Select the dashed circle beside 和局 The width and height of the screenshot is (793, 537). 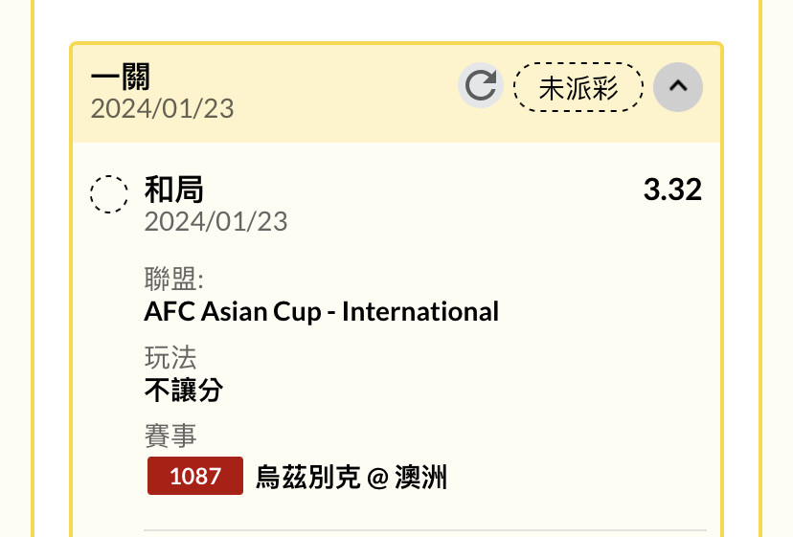109,194
